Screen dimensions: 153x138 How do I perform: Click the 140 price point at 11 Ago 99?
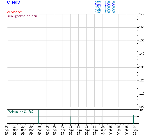tap(70, 54)
